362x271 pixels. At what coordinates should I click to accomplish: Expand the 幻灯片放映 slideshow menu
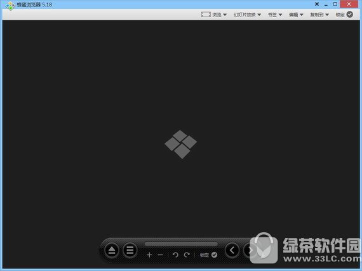[x=247, y=15]
